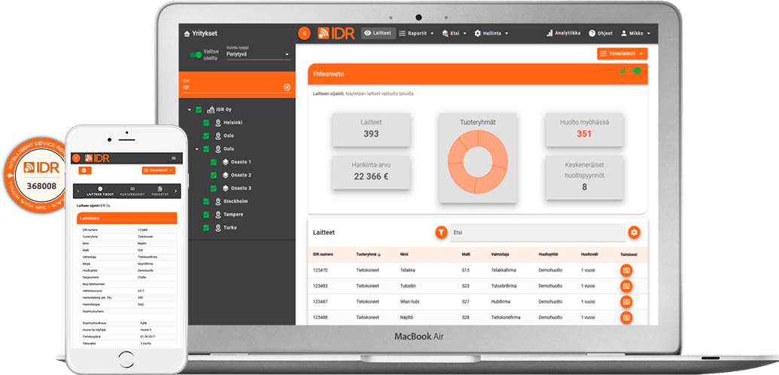This screenshot has height=375, width=779.
Task: Click the orange filter icon beside Etsi
Action: click(441, 232)
